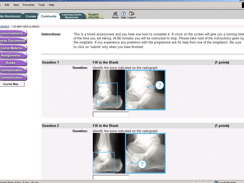The height and width of the screenshot is (183, 244).
Task: Follow the COURSES breadcrumb link
Action: click(x=5, y=26)
